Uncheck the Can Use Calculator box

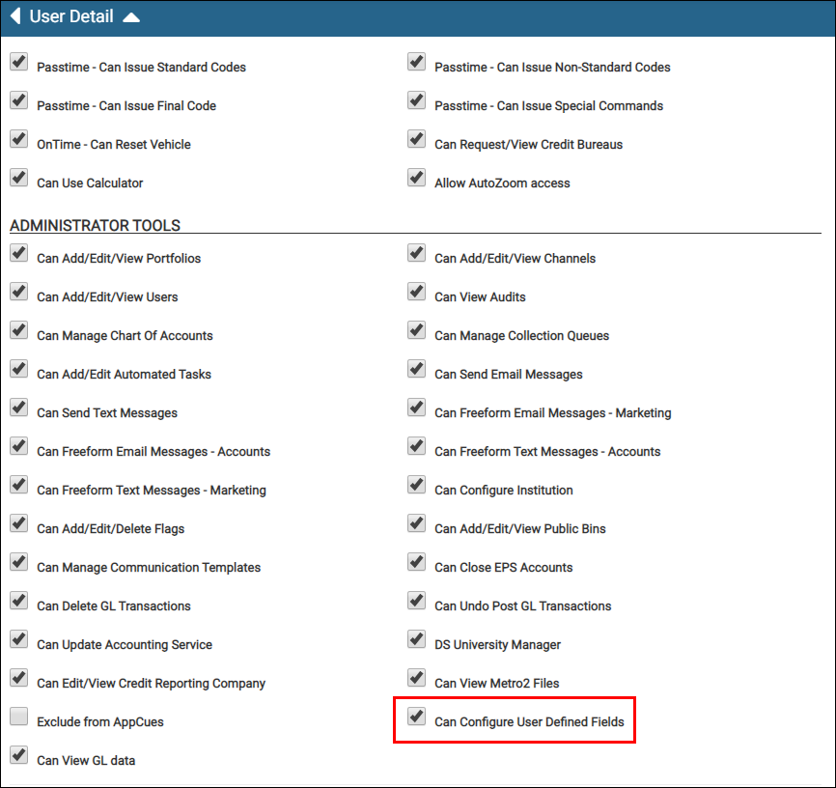(x=19, y=177)
